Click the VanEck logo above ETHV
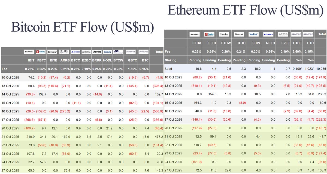This screenshot has height=174, width=327. pyautogui.click(x=253, y=34)
